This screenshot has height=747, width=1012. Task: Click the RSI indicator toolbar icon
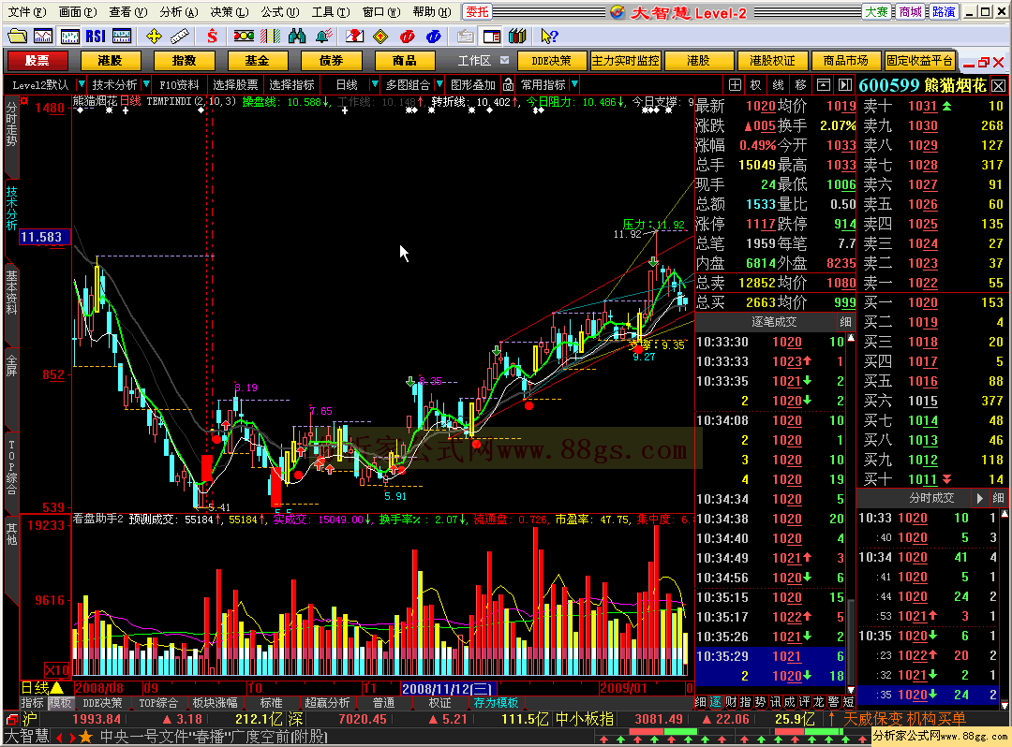point(96,37)
